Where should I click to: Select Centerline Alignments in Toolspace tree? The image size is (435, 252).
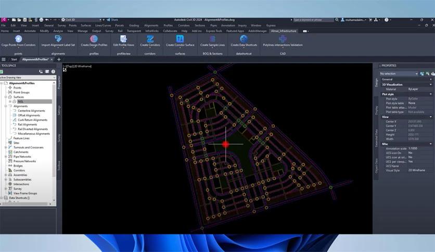pyautogui.click(x=31, y=111)
